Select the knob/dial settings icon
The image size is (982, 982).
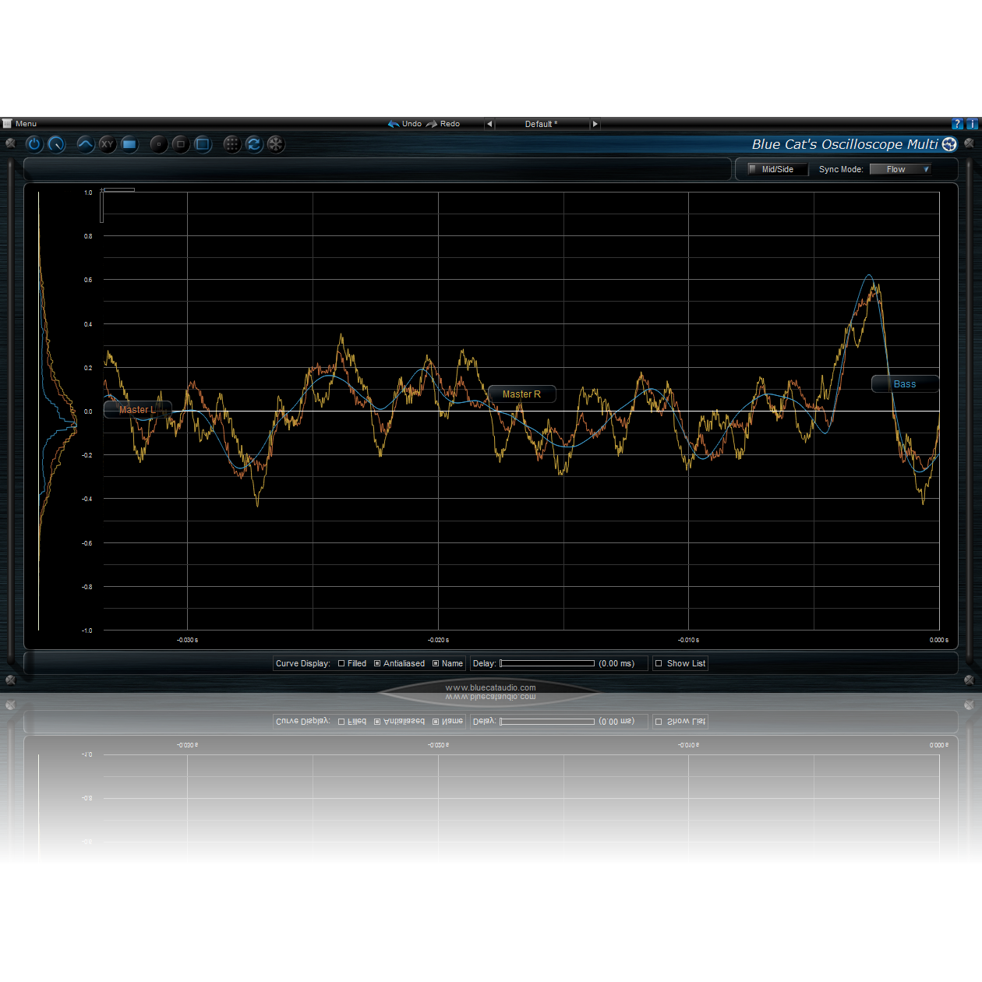[56, 144]
